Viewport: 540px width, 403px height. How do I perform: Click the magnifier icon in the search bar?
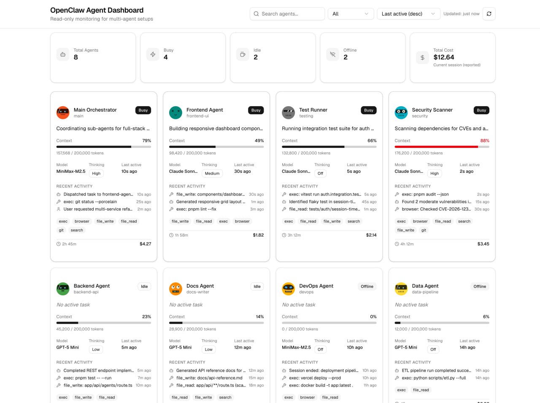pyautogui.click(x=256, y=13)
